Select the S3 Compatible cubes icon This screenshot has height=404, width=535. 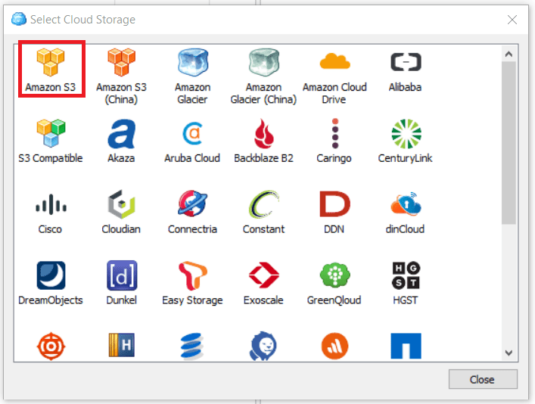click(x=51, y=133)
